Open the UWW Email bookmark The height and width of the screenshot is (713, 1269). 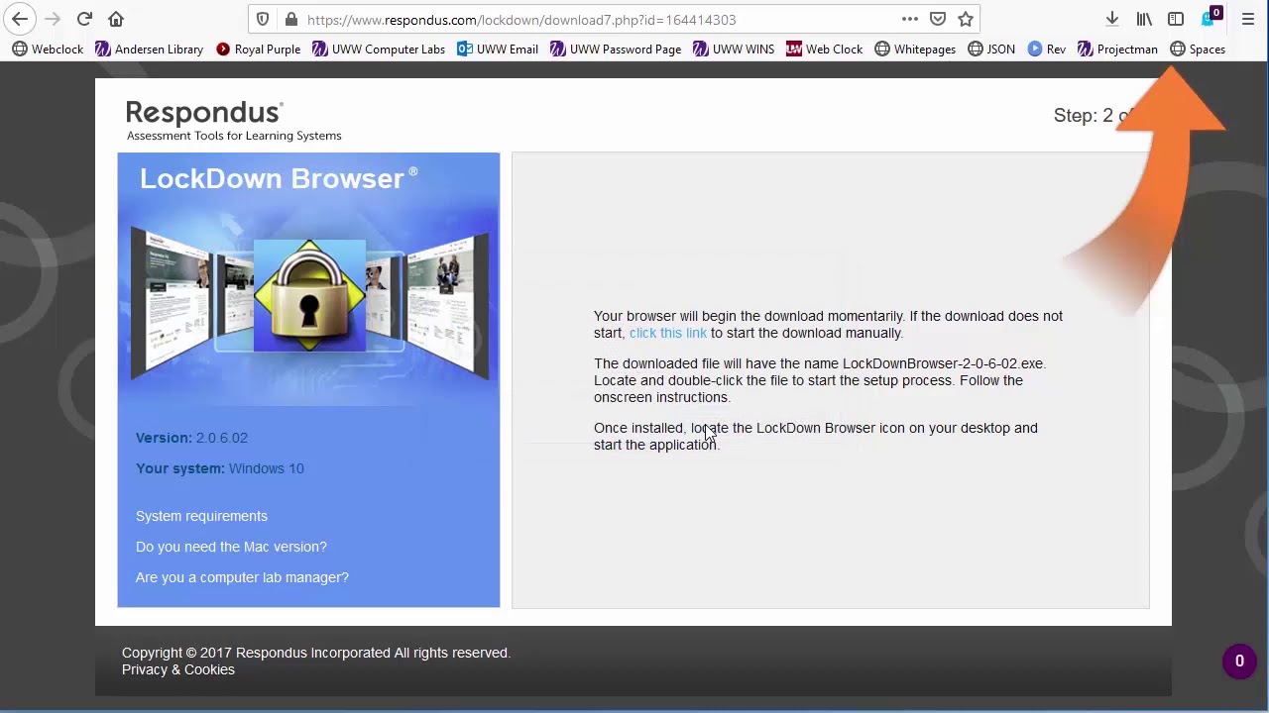[x=498, y=50]
